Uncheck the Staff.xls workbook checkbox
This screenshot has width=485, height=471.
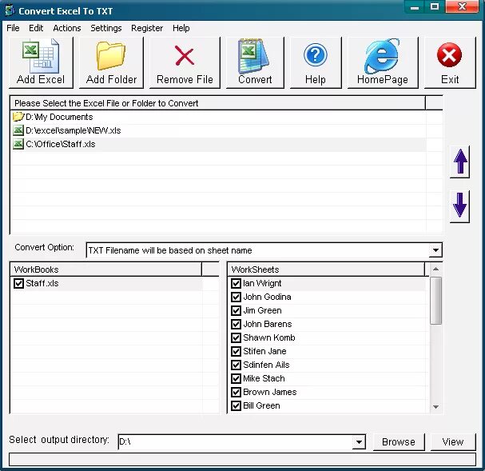(18, 283)
